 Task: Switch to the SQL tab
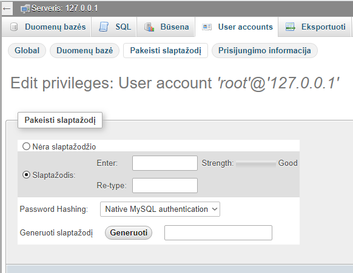click(x=114, y=27)
